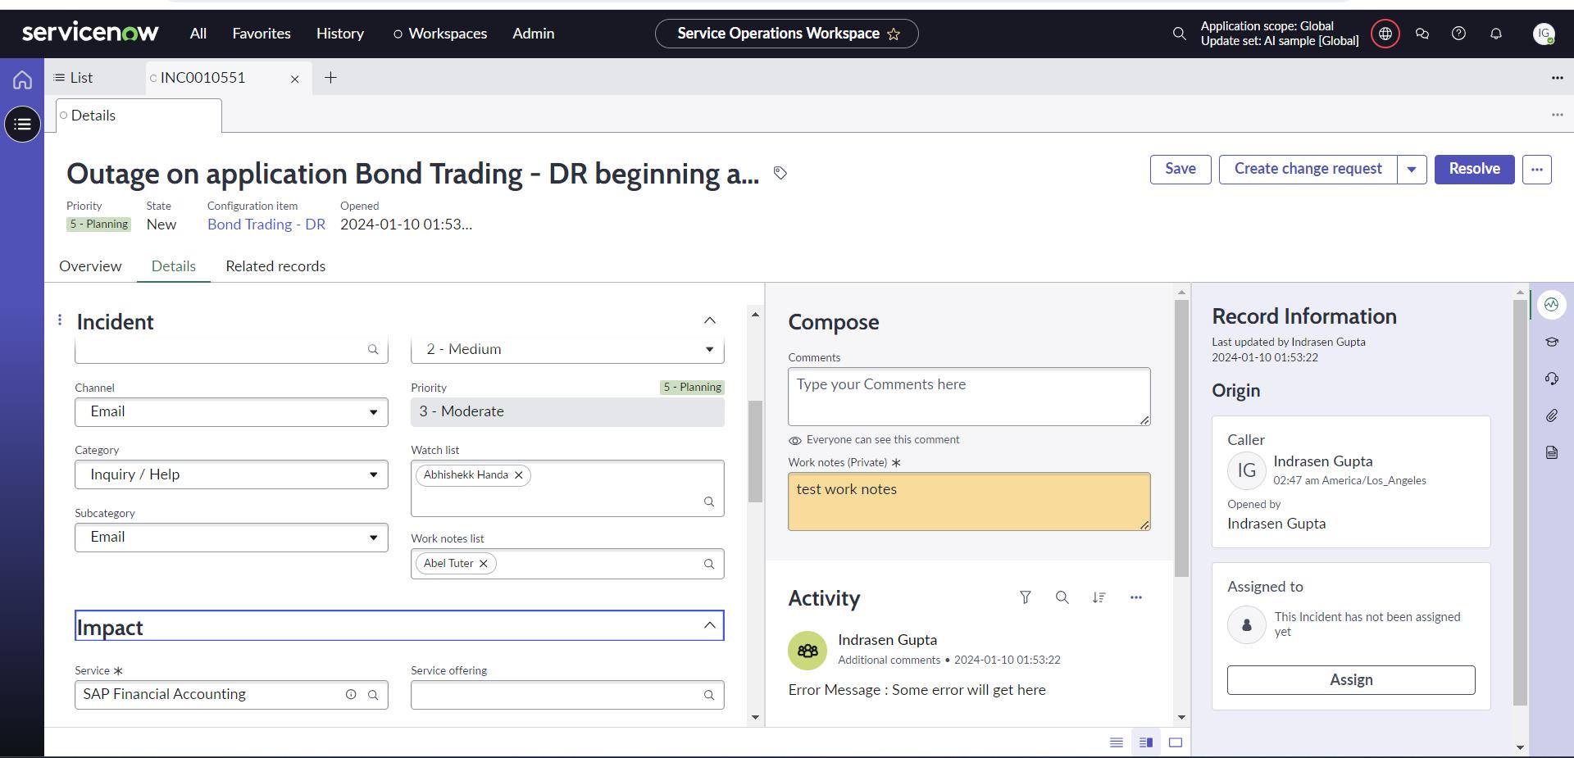Screen dimensions: 1574x758
Task: Open the All menu
Action: point(198,34)
